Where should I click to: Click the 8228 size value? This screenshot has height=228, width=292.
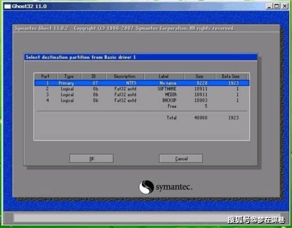[x=202, y=83]
